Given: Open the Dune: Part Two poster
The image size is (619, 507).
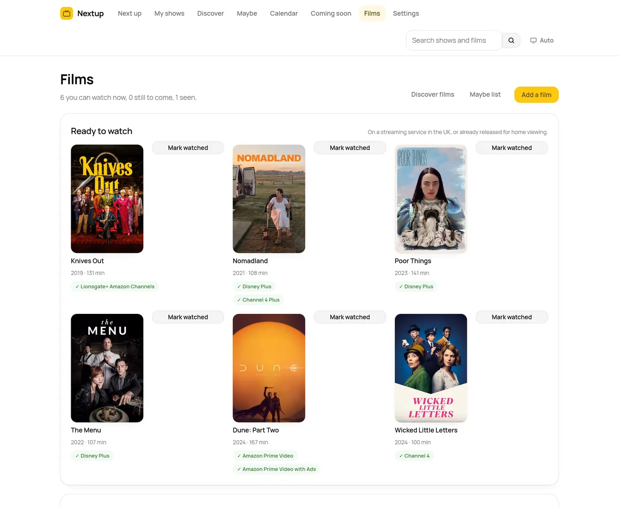Looking at the screenshot, I should 269,368.
